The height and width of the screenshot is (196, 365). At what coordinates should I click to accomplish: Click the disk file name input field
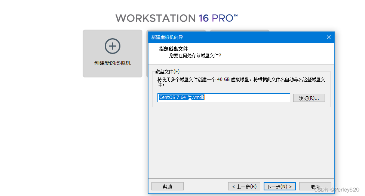pos(224,98)
